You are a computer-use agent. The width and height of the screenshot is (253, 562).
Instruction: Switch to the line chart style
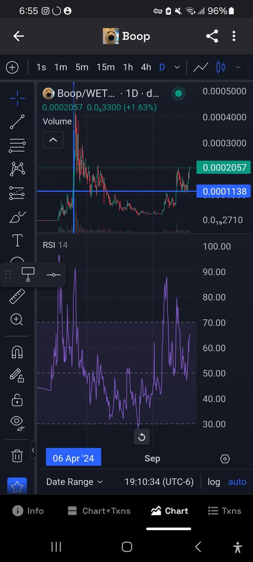[x=201, y=67]
